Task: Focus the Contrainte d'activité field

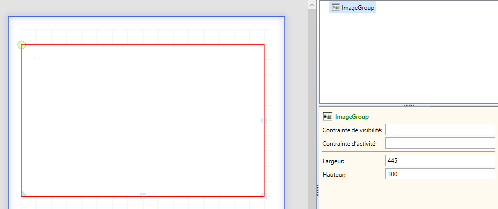Action: [440, 143]
